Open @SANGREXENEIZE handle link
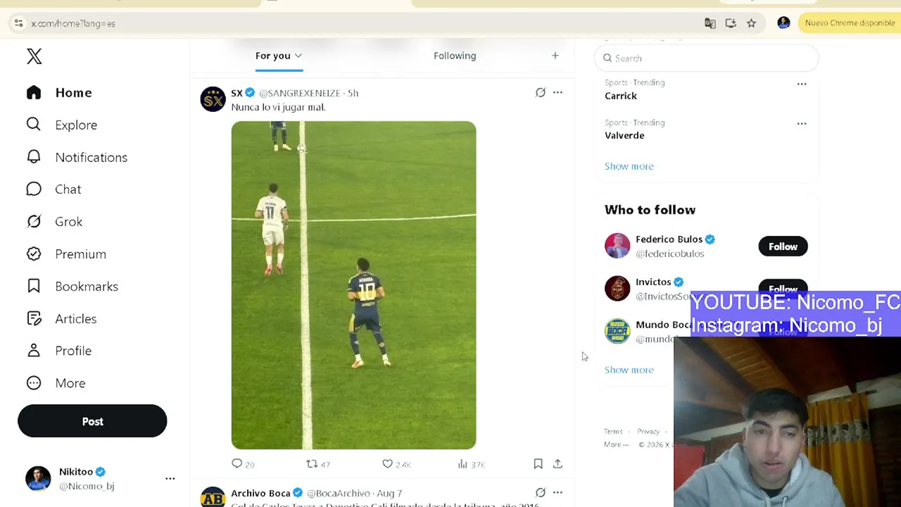Viewport: 901px width, 507px height. coord(301,93)
